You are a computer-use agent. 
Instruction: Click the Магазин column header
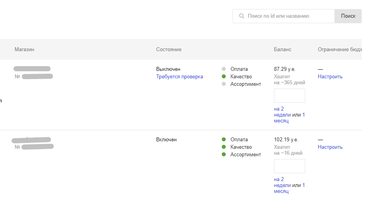point(25,50)
